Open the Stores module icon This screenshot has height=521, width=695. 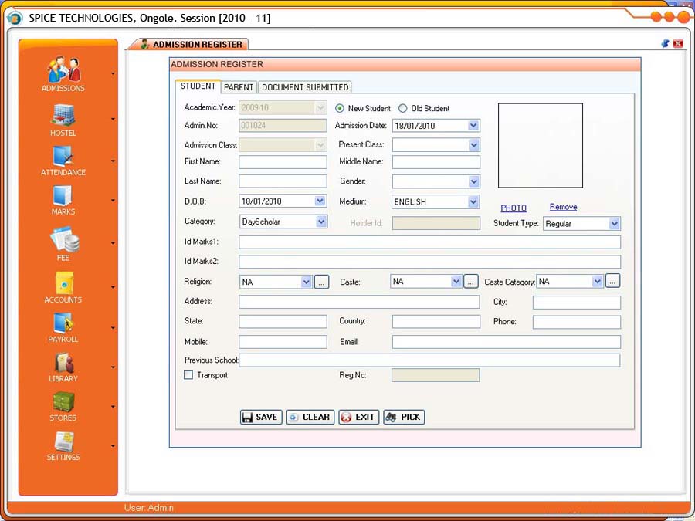click(x=63, y=402)
